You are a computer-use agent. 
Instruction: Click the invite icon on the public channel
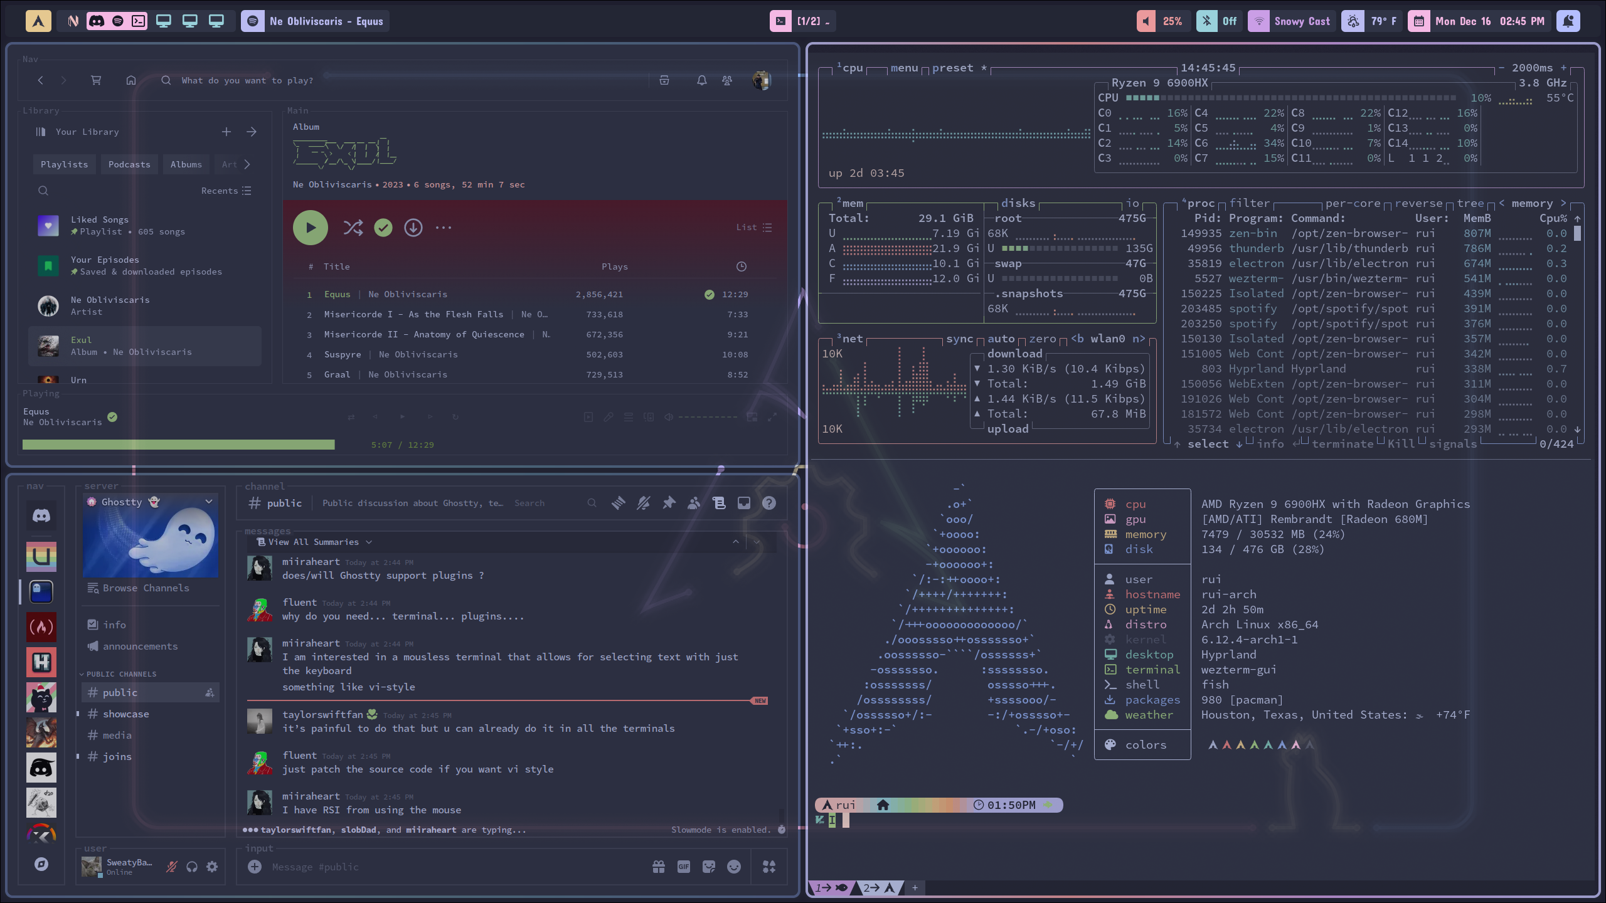click(x=210, y=693)
